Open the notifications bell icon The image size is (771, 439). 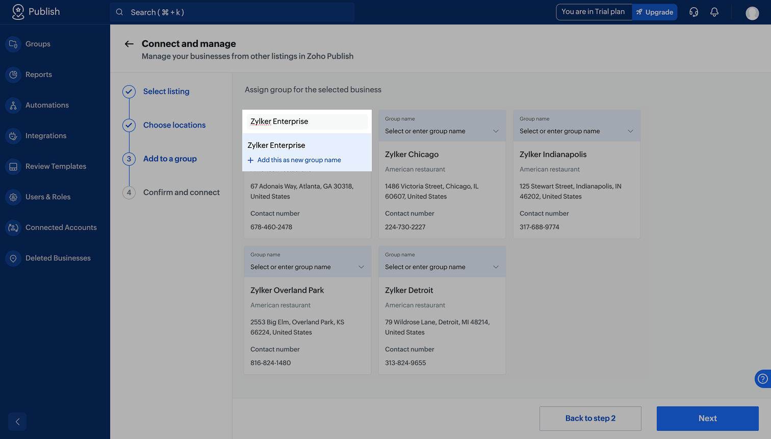[714, 12]
